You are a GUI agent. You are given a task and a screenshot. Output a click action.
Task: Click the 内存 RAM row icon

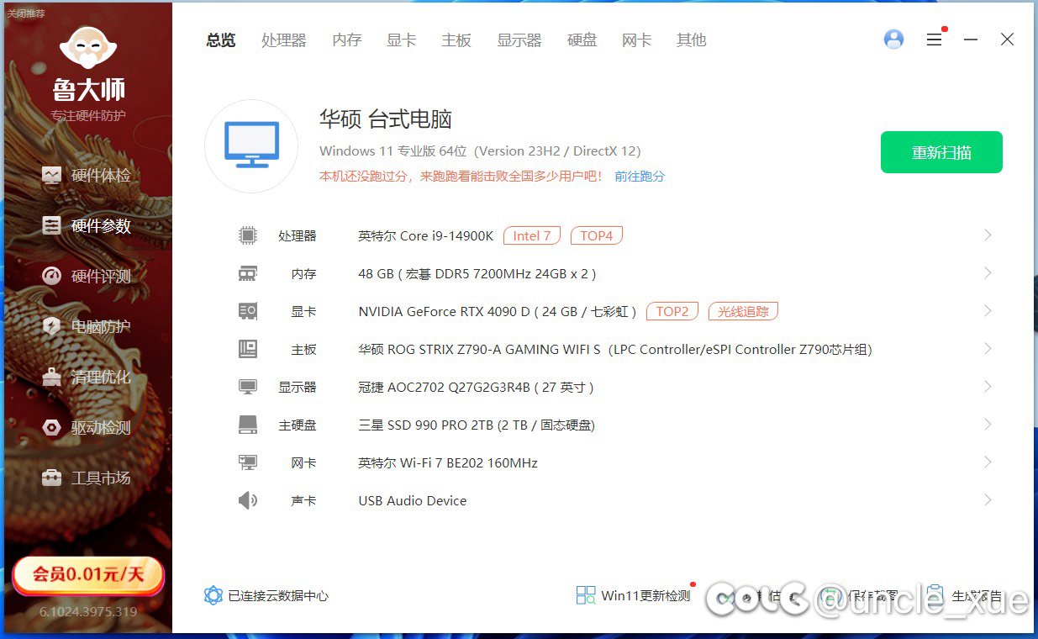247,273
